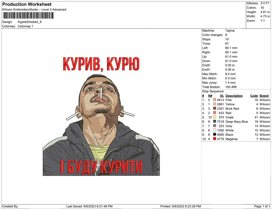Click the Stops value '10'
The height and width of the screenshot is (209, 272).
227,39
